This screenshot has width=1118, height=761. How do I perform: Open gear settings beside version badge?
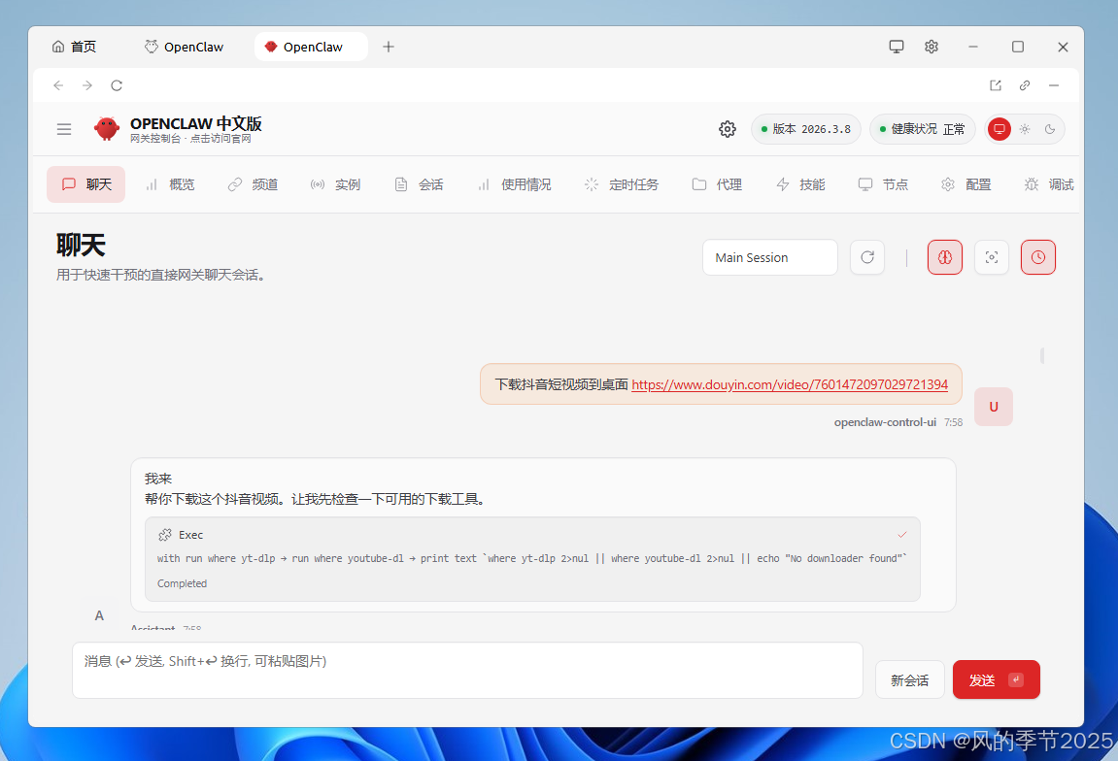coord(728,129)
